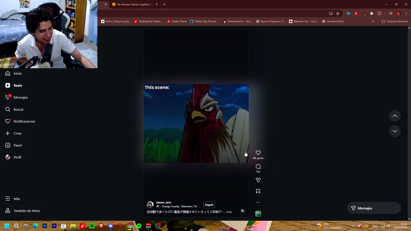Open the Panel dashboard
Image resolution: width=411 pixels, height=231 pixels.
(x=13, y=145)
